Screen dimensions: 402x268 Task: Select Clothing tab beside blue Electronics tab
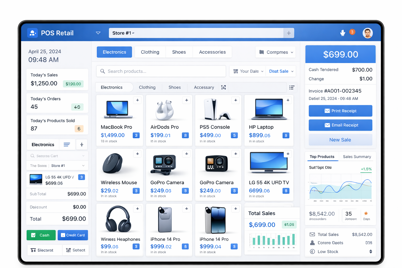[x=150, y=52]
